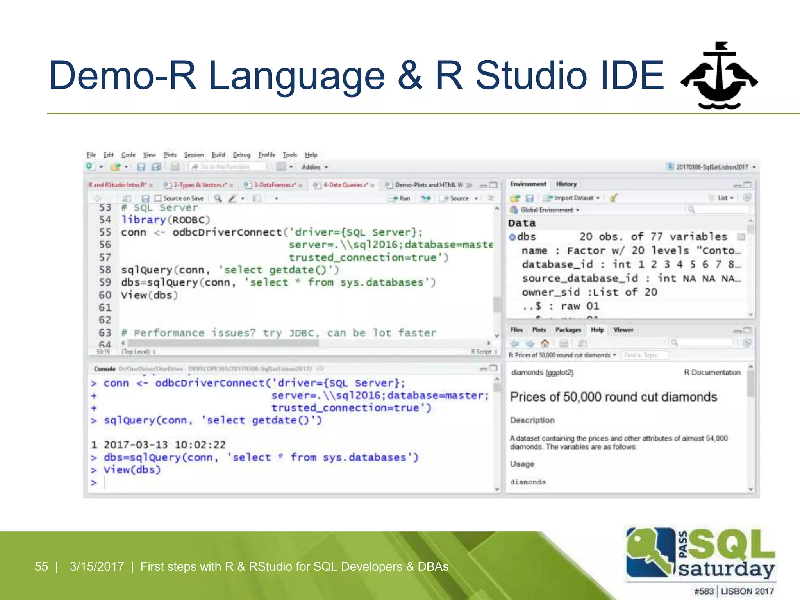Open the recent files dropdown arrow

(x=126, y=167)
